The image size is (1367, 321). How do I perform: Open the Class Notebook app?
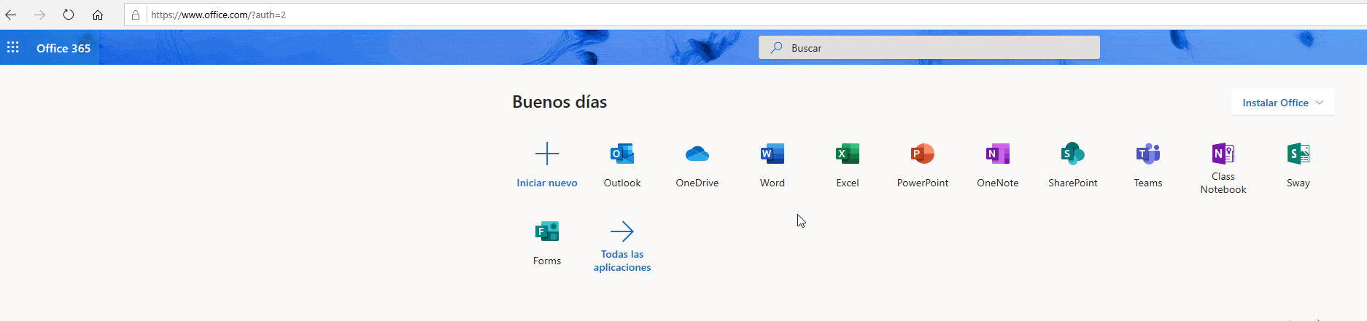point(1223,154)
